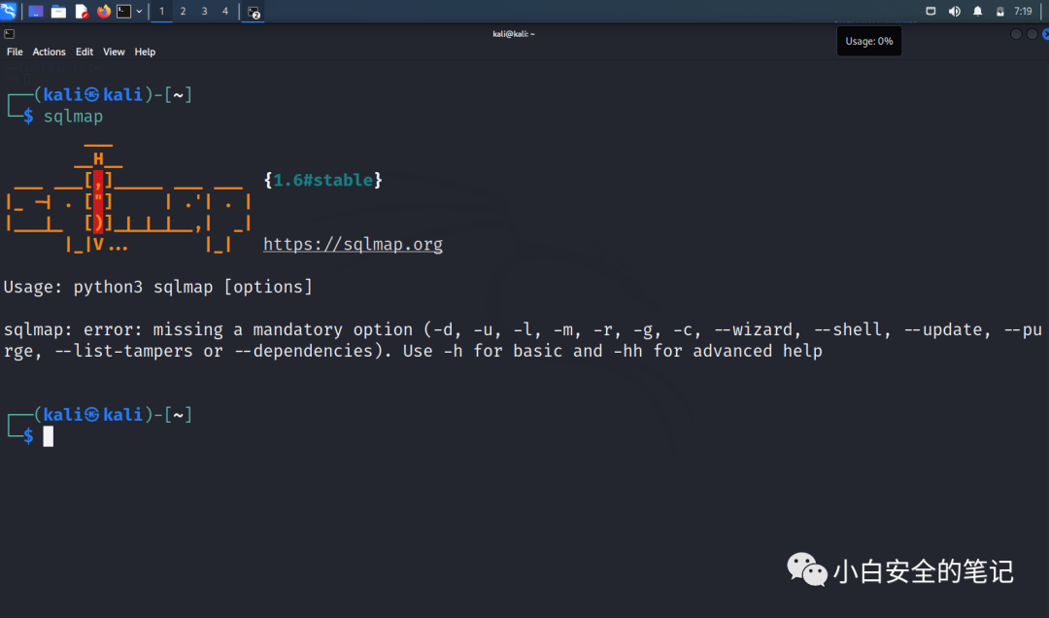The height and width of the screenshot is (618, 1049).
Task: Click the terminal window menu icon in titlebar
Action: tap(10, 34)
